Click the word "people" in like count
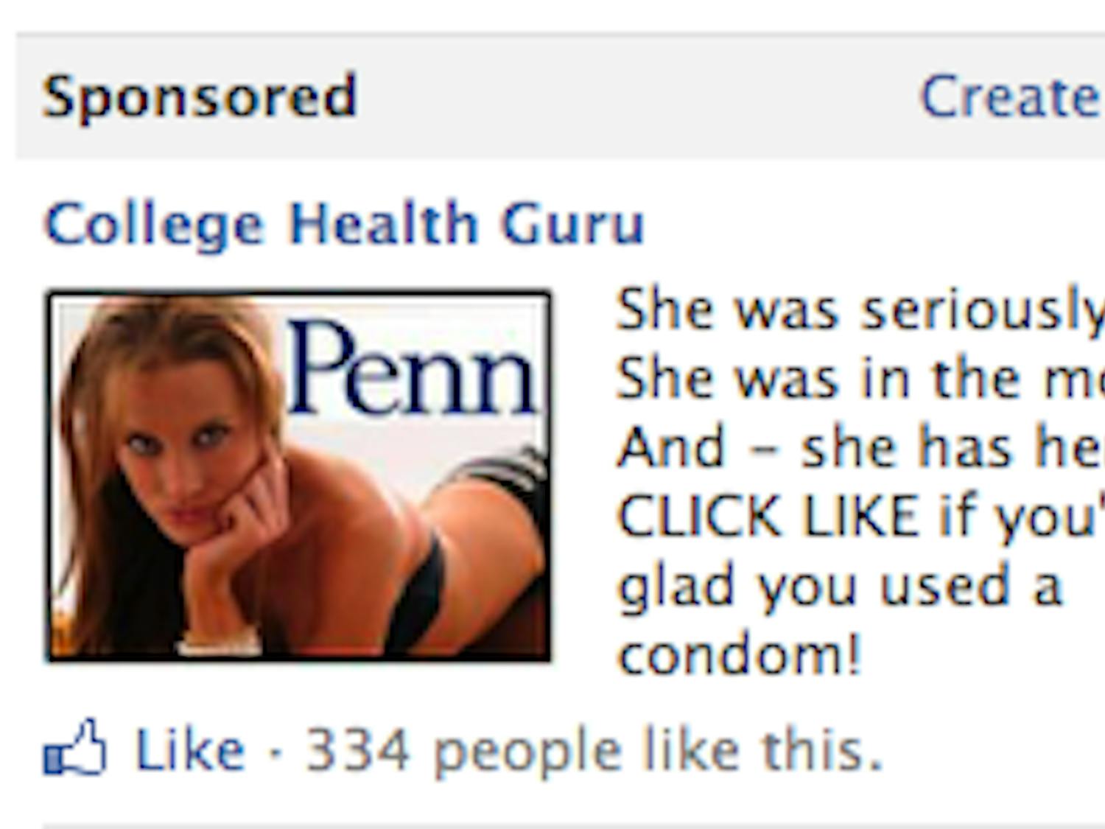Screen dimensions: 1105x829 [x=527, y=751]
